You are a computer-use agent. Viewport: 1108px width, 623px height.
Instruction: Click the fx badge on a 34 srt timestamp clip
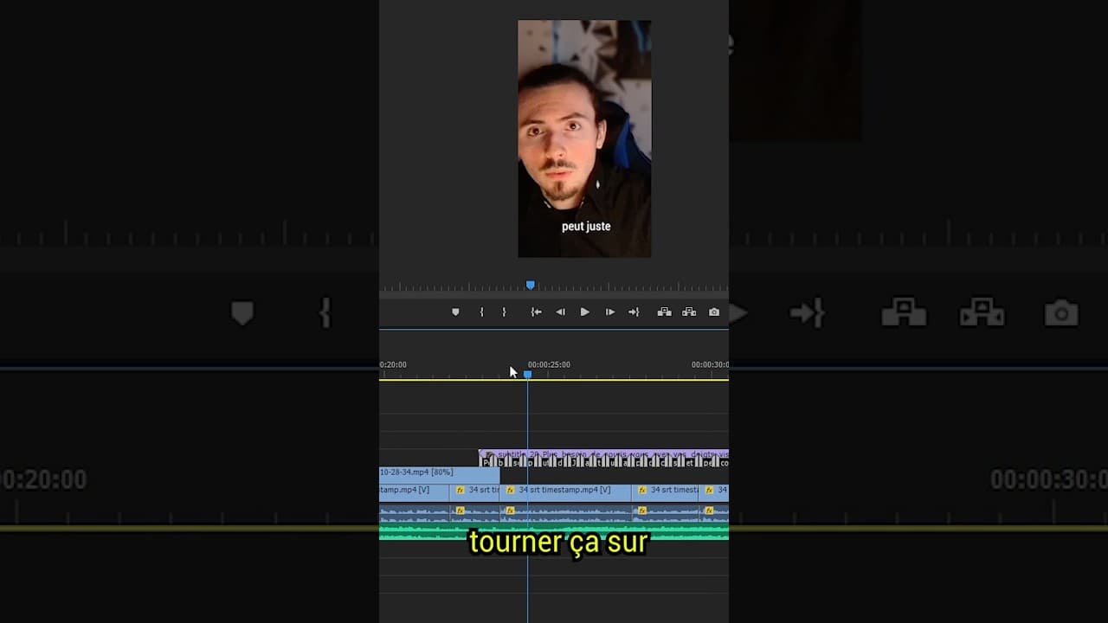(511, 490)
